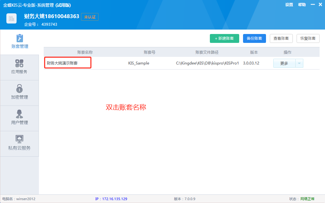Click the 企业号 4393743 text
This screenshot has width=325, height=203.
coord(41,24)
